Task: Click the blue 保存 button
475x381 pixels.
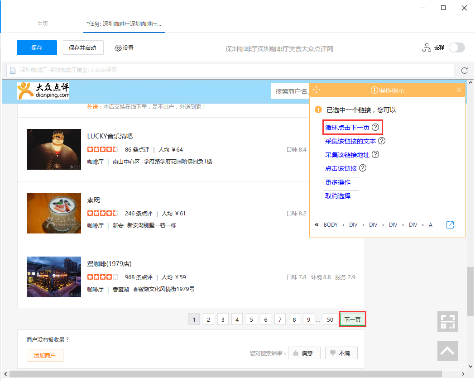Action: 37,48
